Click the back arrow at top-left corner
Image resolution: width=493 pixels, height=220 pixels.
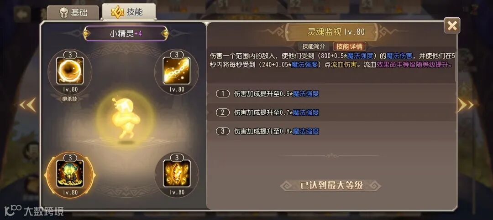[x=22, y=14]
